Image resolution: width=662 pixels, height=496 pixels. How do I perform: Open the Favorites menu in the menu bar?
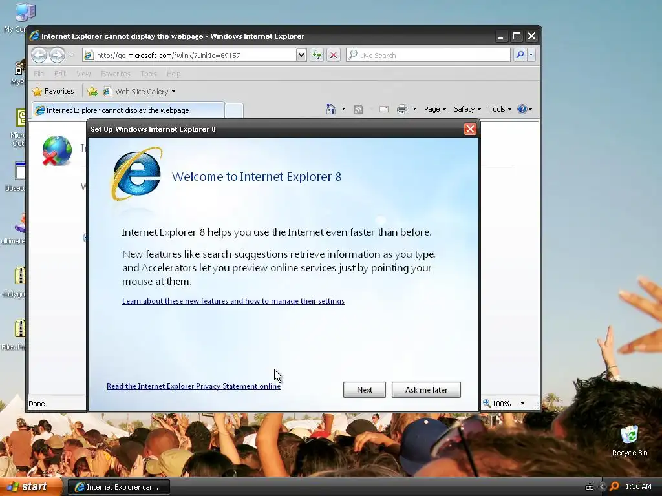coord(115,74)
